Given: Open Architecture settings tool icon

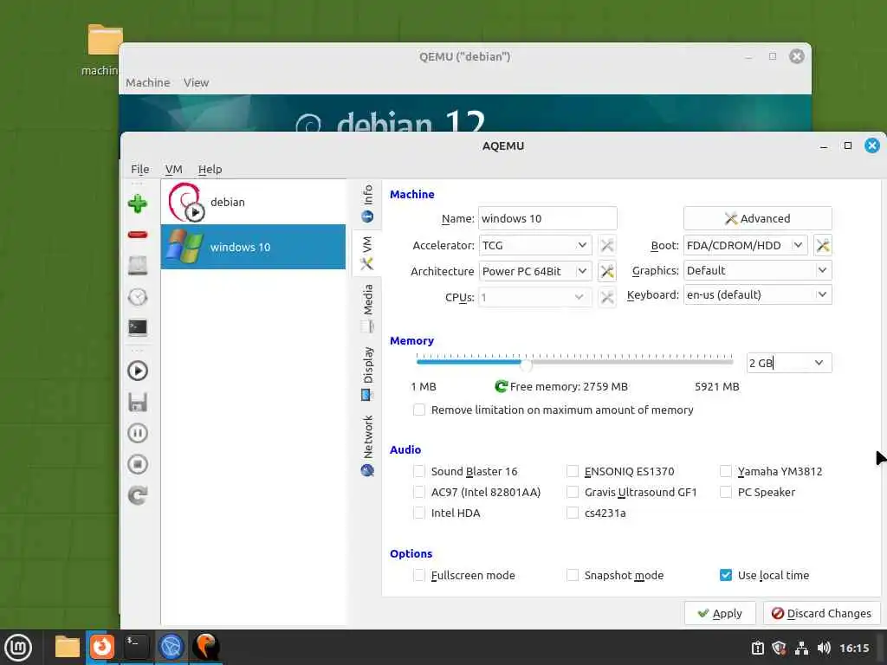Looking at the screenshot, I should coord(607,271).
